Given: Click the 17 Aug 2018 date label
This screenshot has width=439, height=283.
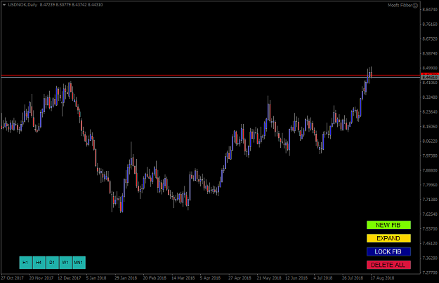Looking at the screenshot, I should coord(382,278).
